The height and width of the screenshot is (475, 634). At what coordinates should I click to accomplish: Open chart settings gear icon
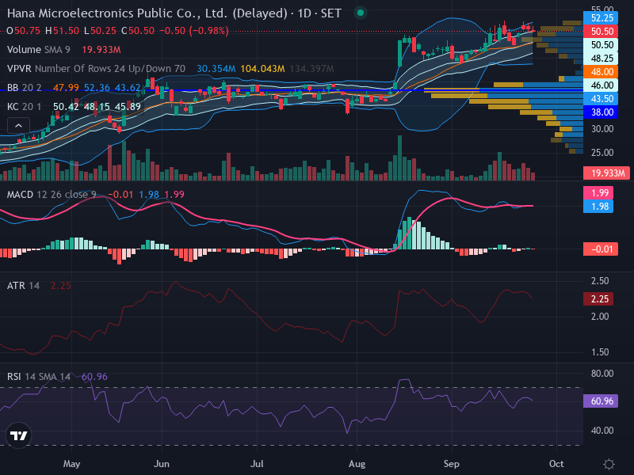[609, 464]
